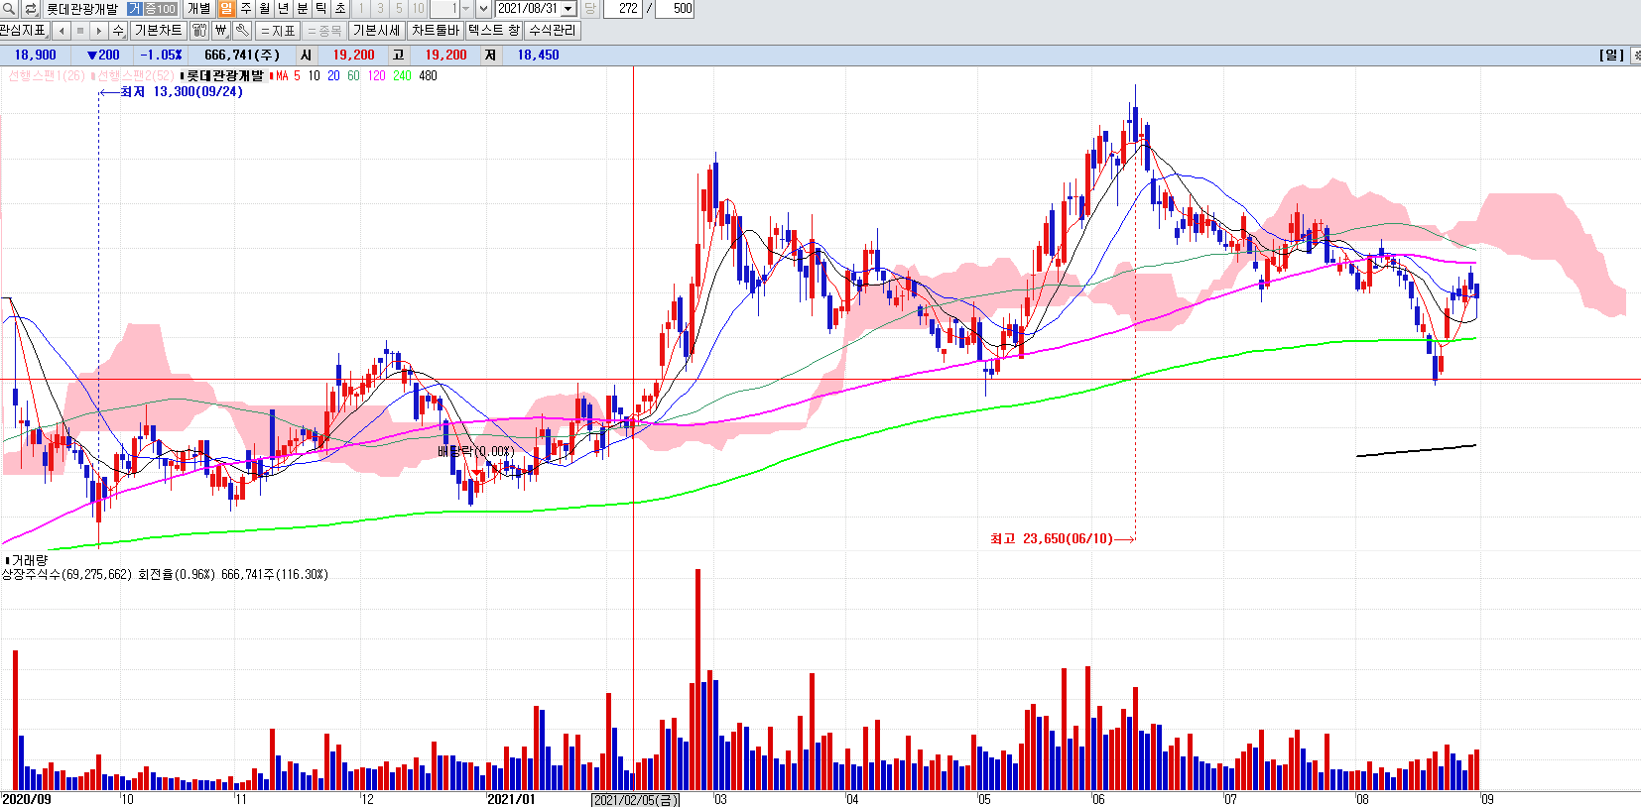Expand the chevron dropdown beside interval box

tap(483, 9)
